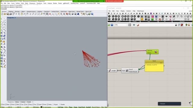Screen dimensions: 193x108
Task: Expand the Geometry component group bar
Action: (119, 21)
